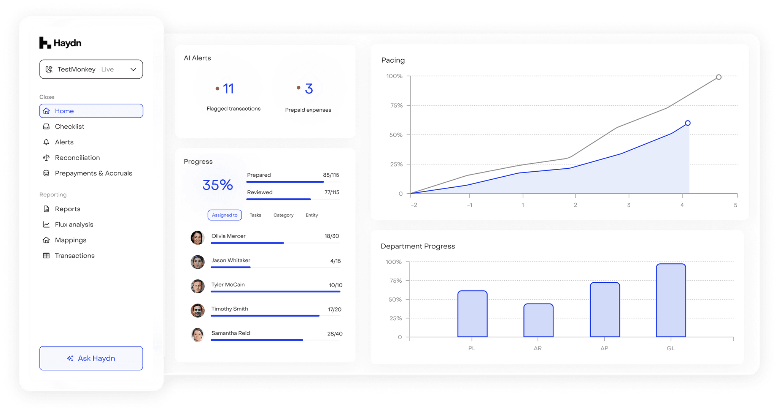Viewport: 779px width, 413px height.
Task: Click the Ask Haydn button
Action: coord(91,358)
